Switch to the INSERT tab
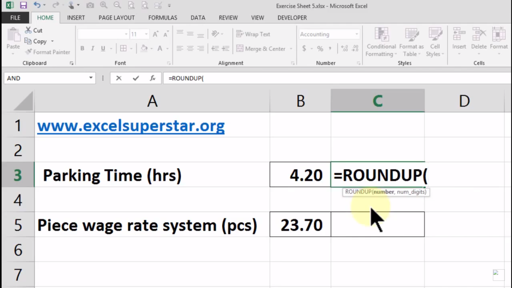Screen dimensions: 512x288 coord(76,18)
